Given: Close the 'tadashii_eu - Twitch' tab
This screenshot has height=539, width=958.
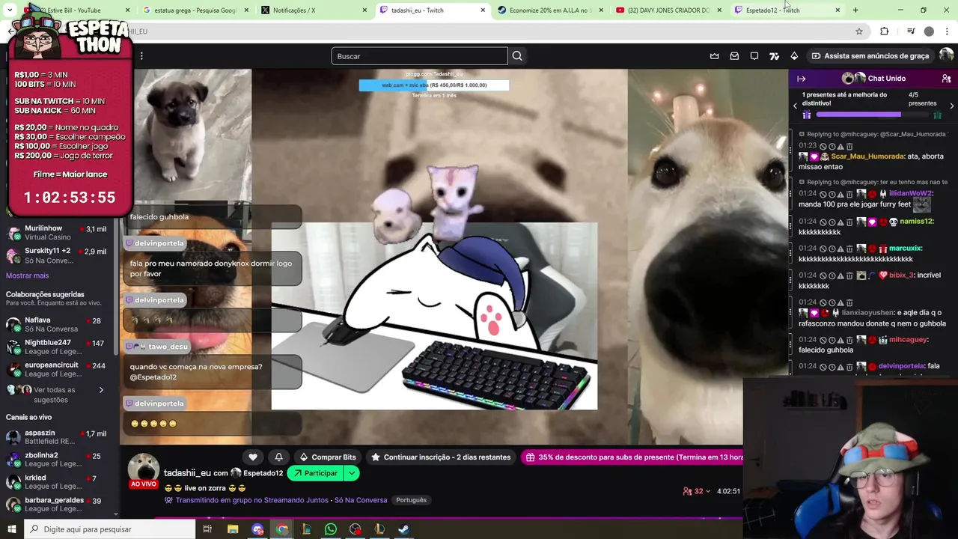Looking at the screenshot, I should 483,10.
